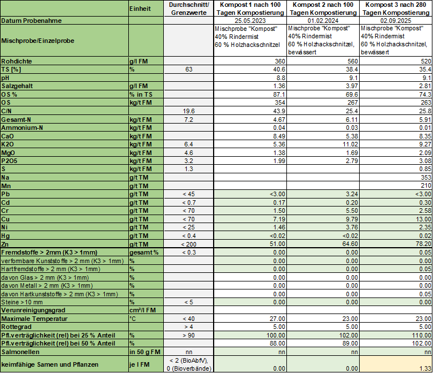Select the C/N average value 19.6
Image resolution: width=433 pixels, height=373 pixels.
(x=188, y=110)
